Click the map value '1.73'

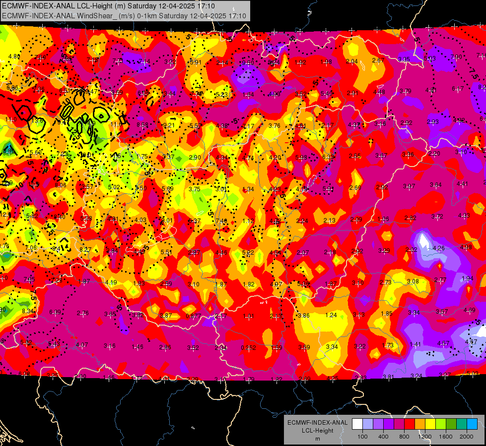tap(387, 345)
